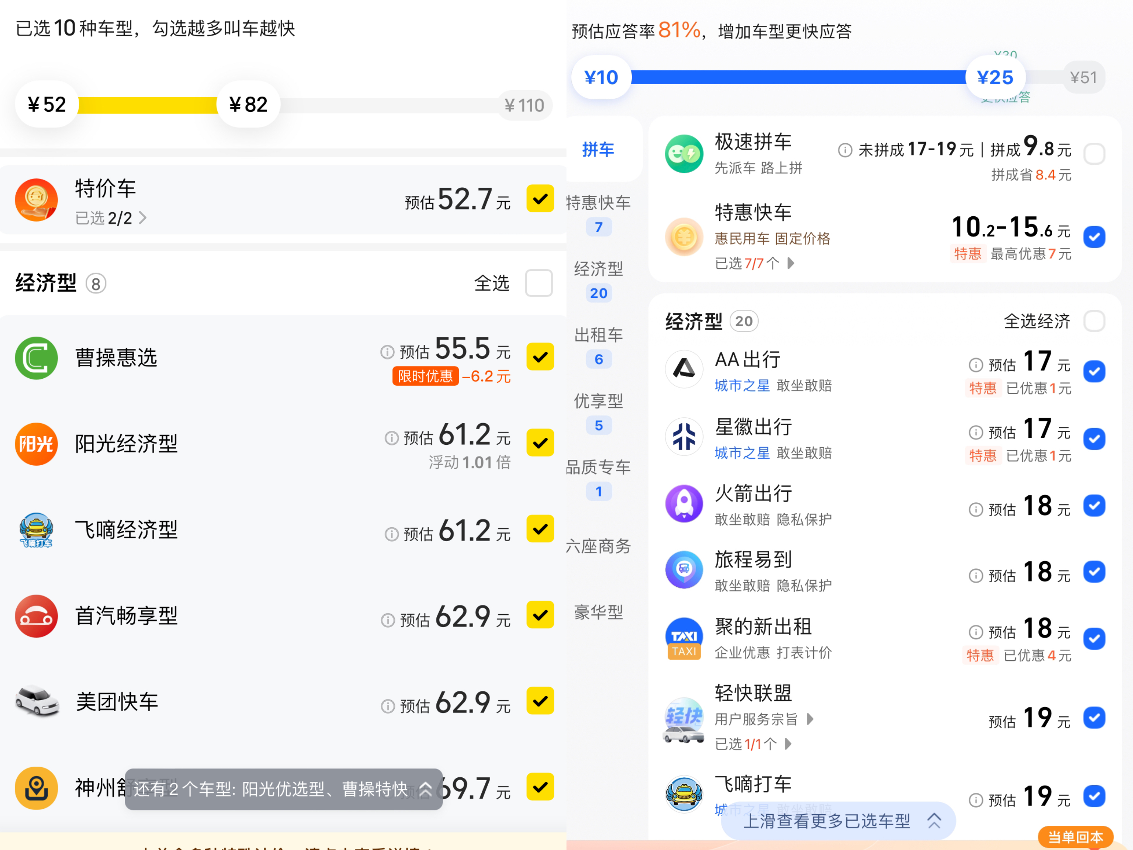This screenshot has width=1133, height=850.
Task: Open price info icon for AA出行
Action: 976,365
